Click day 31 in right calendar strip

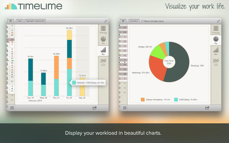[125, 55]
